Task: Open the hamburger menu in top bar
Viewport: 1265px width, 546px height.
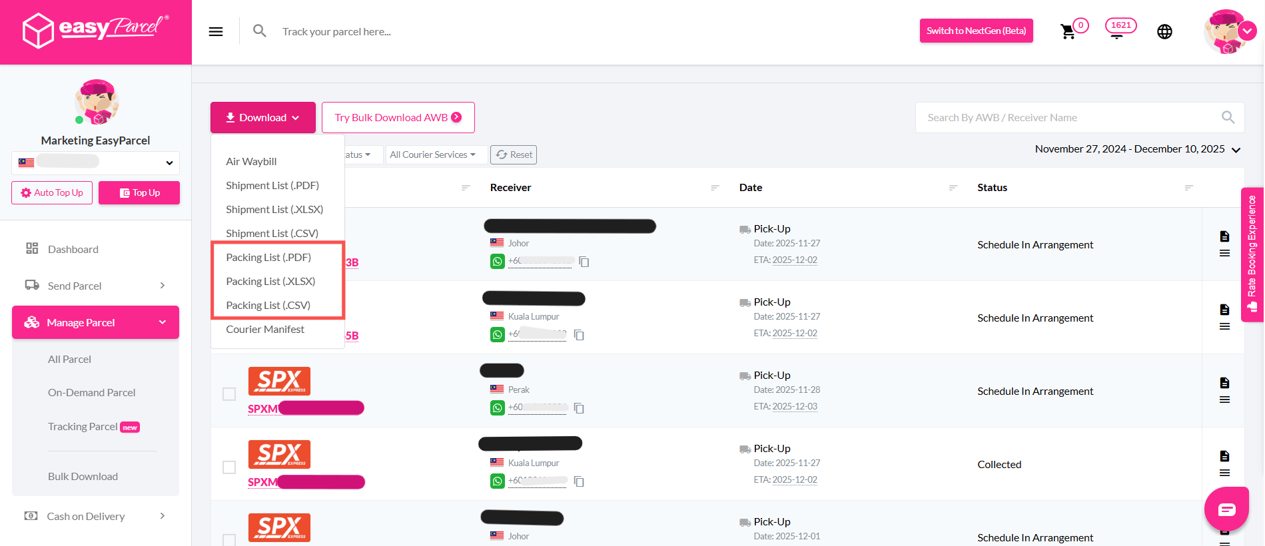Action: 215,31
